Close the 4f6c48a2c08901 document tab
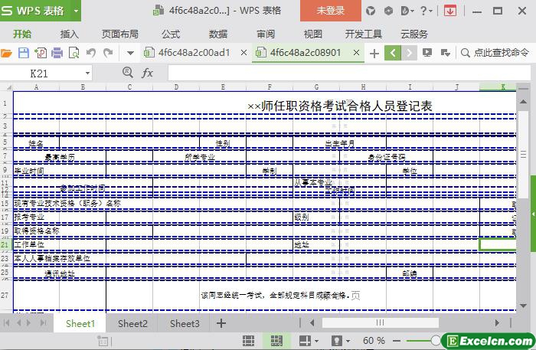Image resolution: width=536 pixels, height=350 pixels. (356, 53)
